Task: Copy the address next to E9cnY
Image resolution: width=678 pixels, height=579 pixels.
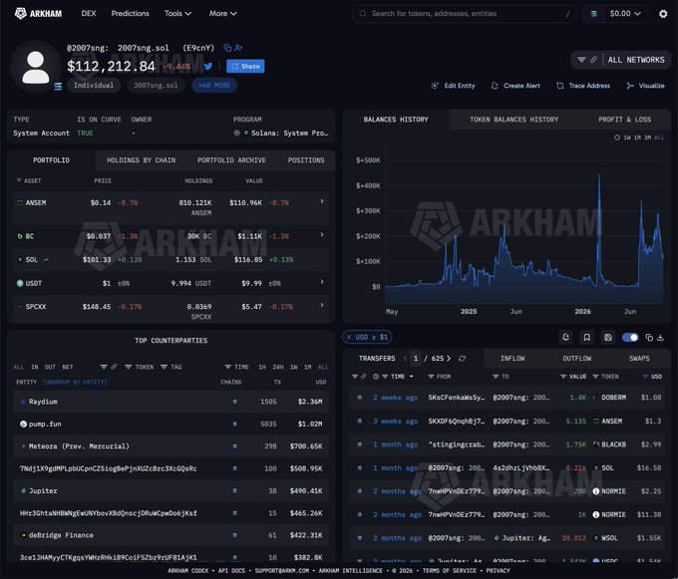Action: point(227,48)
